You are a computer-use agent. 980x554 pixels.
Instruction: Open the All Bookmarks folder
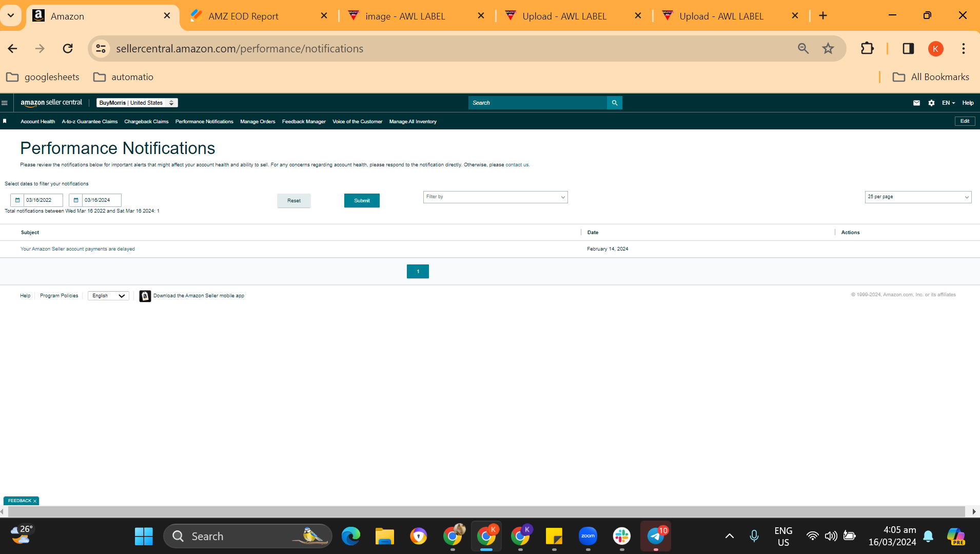(931, 77)
